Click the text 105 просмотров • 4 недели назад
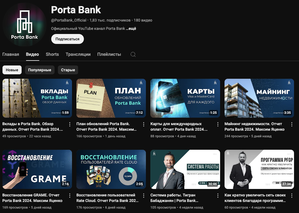The image size is (299, 213). (x=177, y=207)
